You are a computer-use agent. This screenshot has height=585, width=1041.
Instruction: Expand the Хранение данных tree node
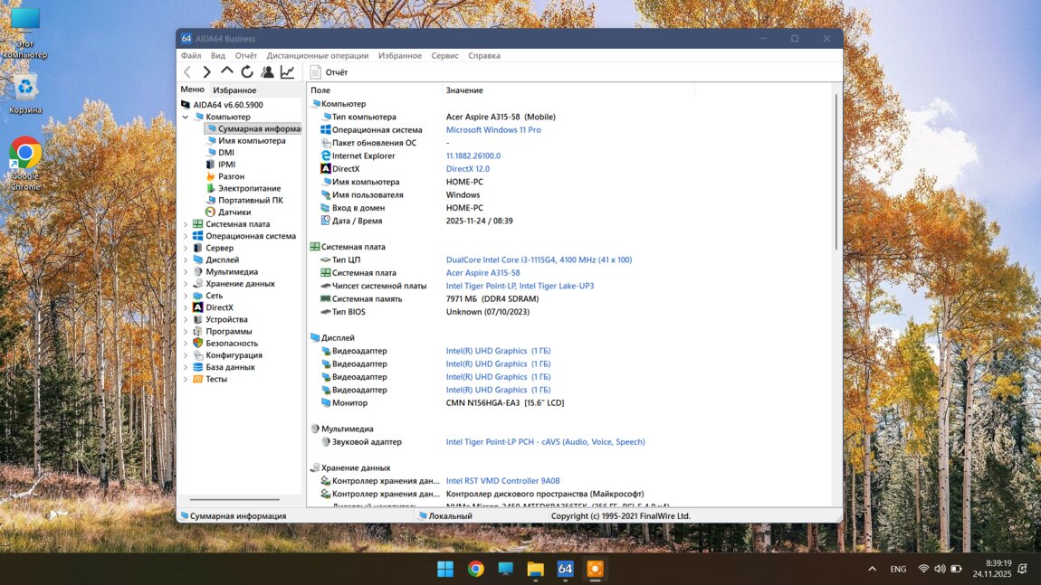(x=186, y=284)
